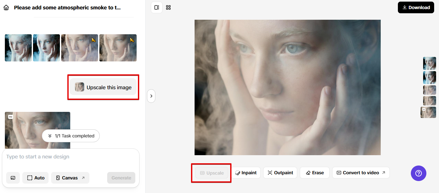Switch to split panel view

tap(157, 7)
